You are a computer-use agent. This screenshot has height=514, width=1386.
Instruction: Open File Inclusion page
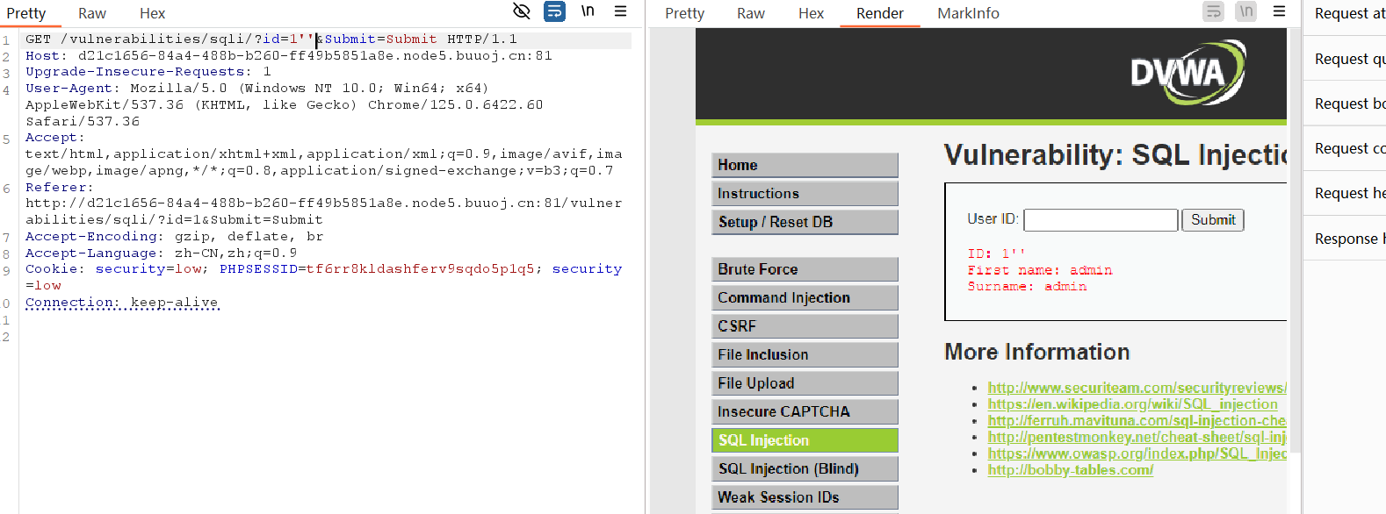805,354
